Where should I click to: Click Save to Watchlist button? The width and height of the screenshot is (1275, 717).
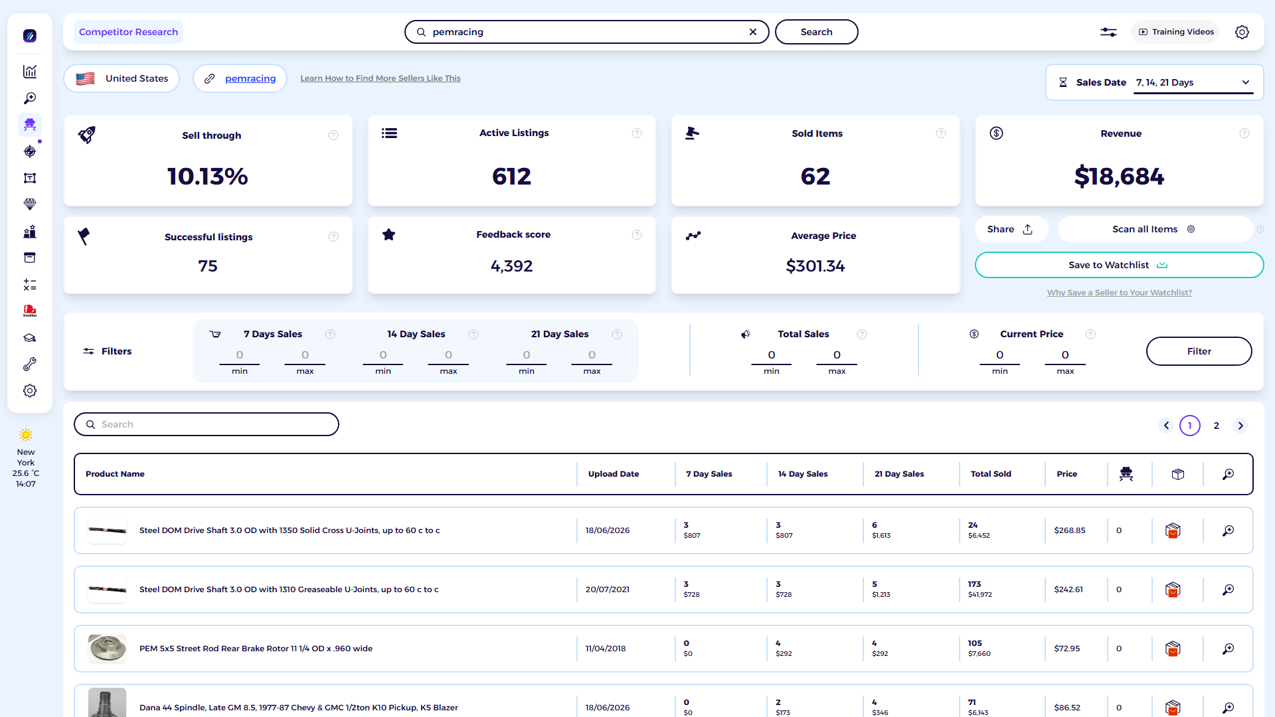pos(1119,265)
